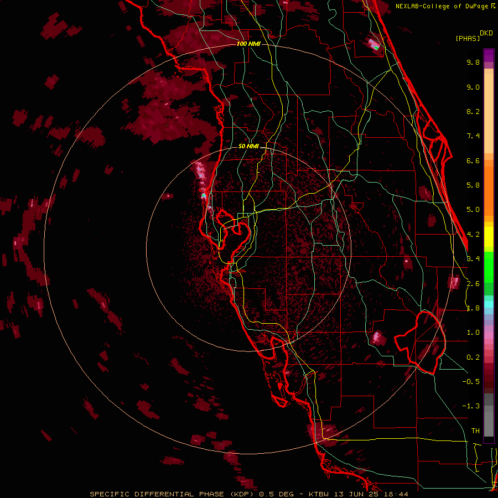Click the 1.8 value on color scale
498x498 pixels.
[473, 308]
